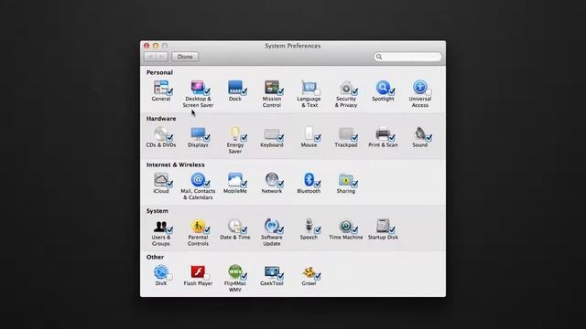Select the Network globe icon

pos(271,180)
